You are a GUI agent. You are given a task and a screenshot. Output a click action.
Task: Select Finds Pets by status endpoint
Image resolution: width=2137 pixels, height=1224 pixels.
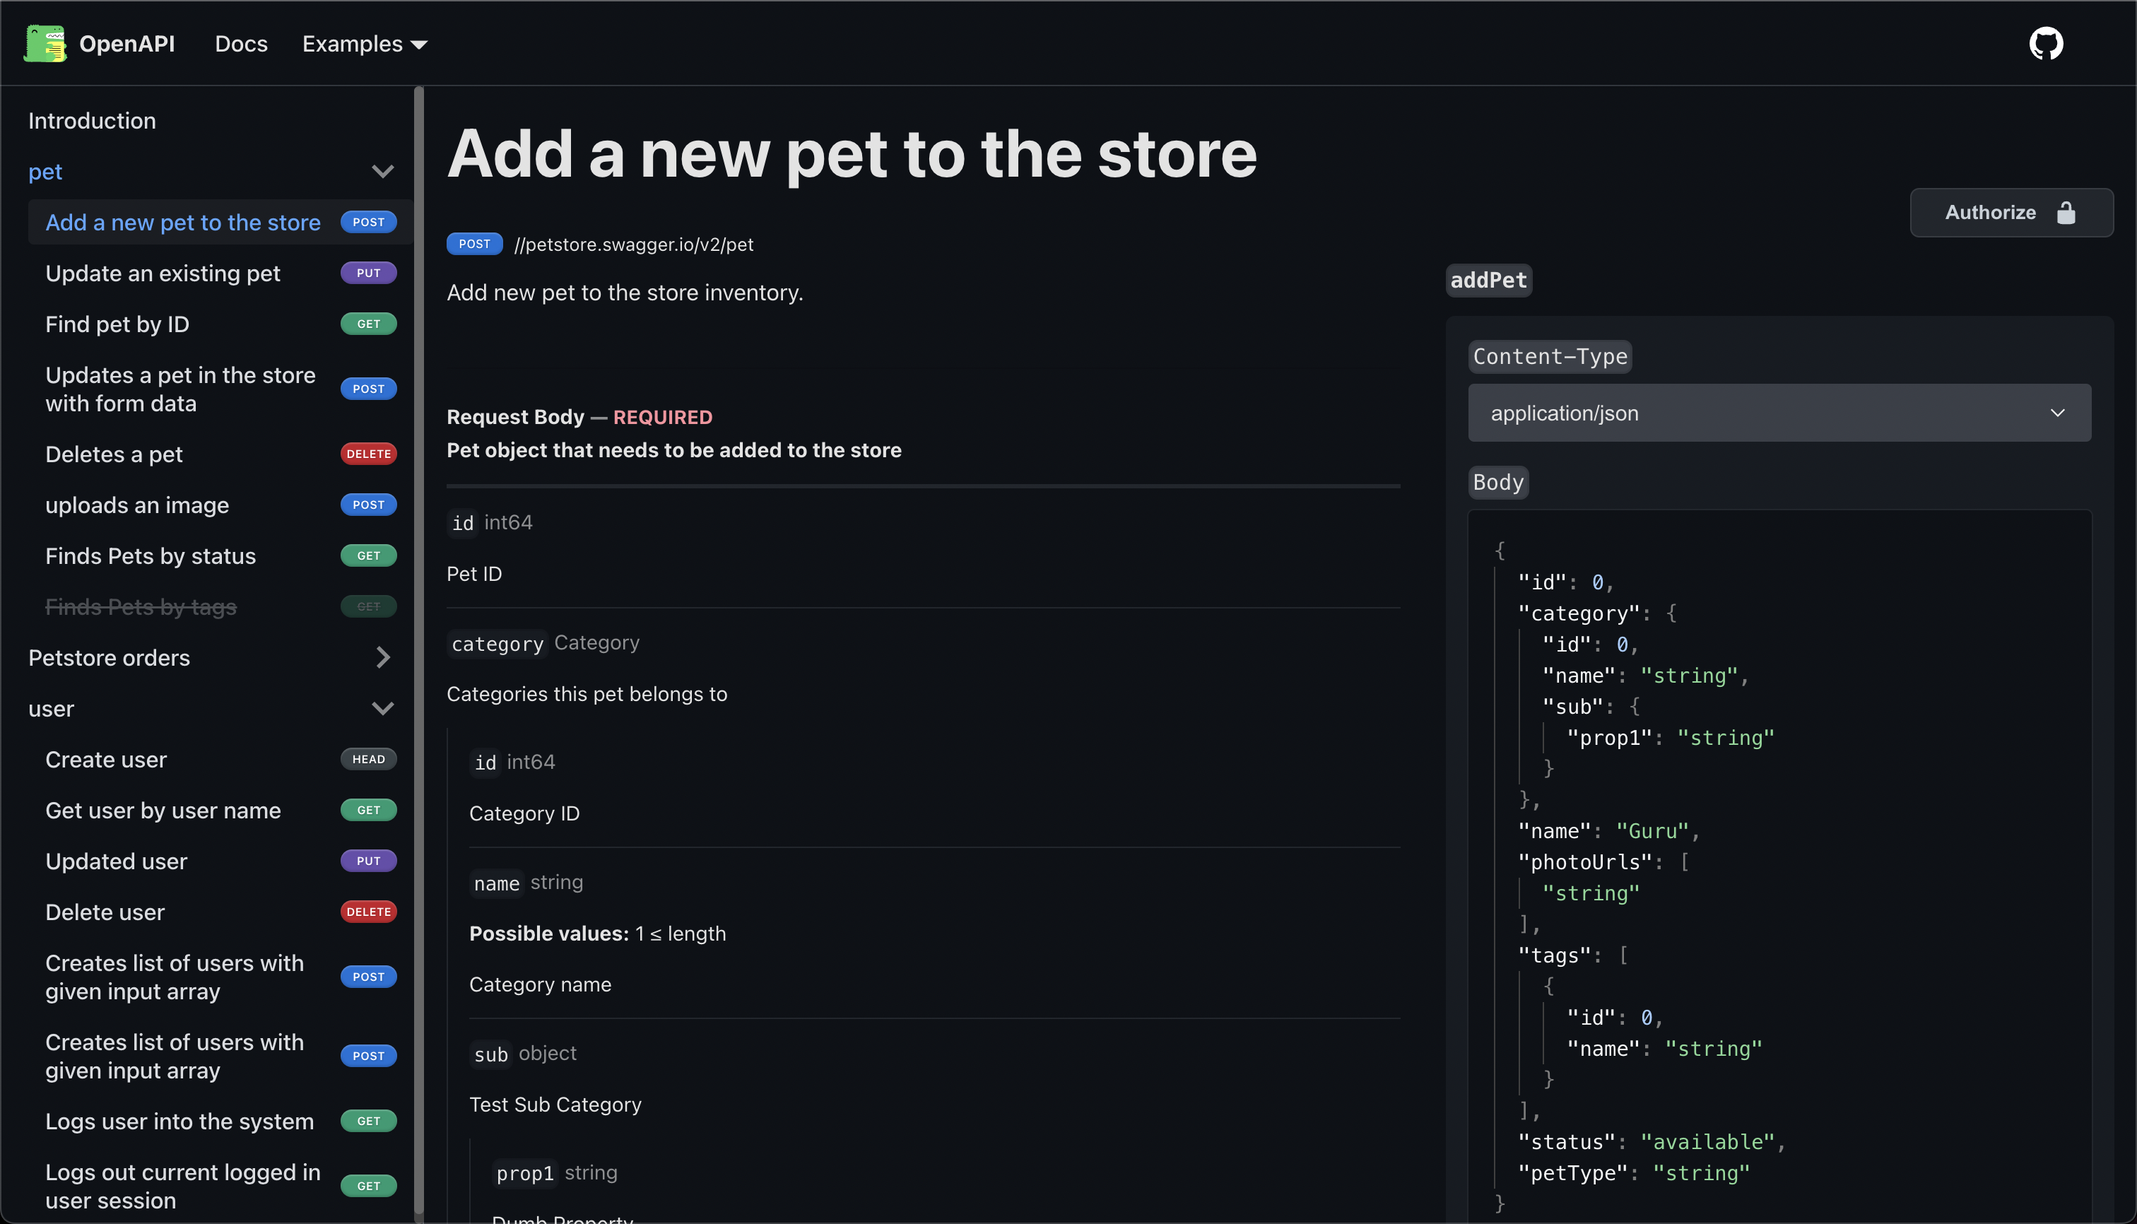point(151,555)
